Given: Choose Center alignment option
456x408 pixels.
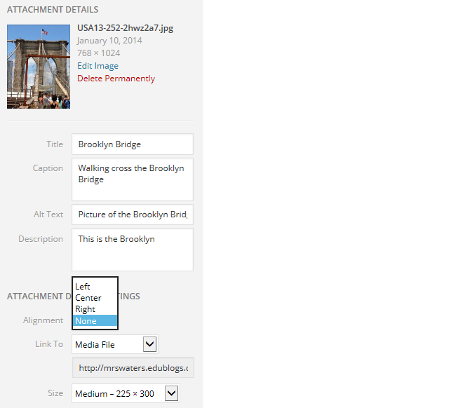Looking at the screenshot, I should coord(95,298).
